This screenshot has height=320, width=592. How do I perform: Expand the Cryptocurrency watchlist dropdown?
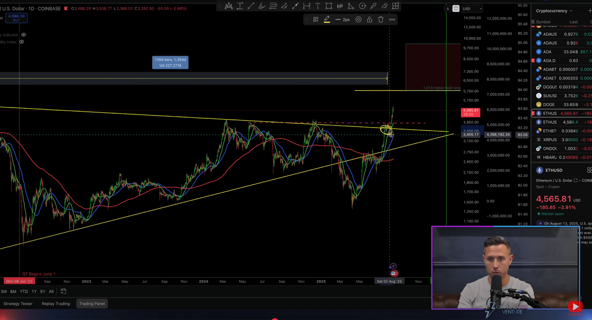click(554, 11)
